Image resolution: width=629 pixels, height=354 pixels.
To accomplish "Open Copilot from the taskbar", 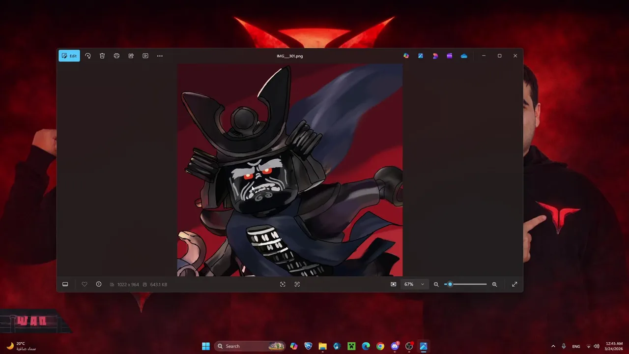I will click(294, 346).
